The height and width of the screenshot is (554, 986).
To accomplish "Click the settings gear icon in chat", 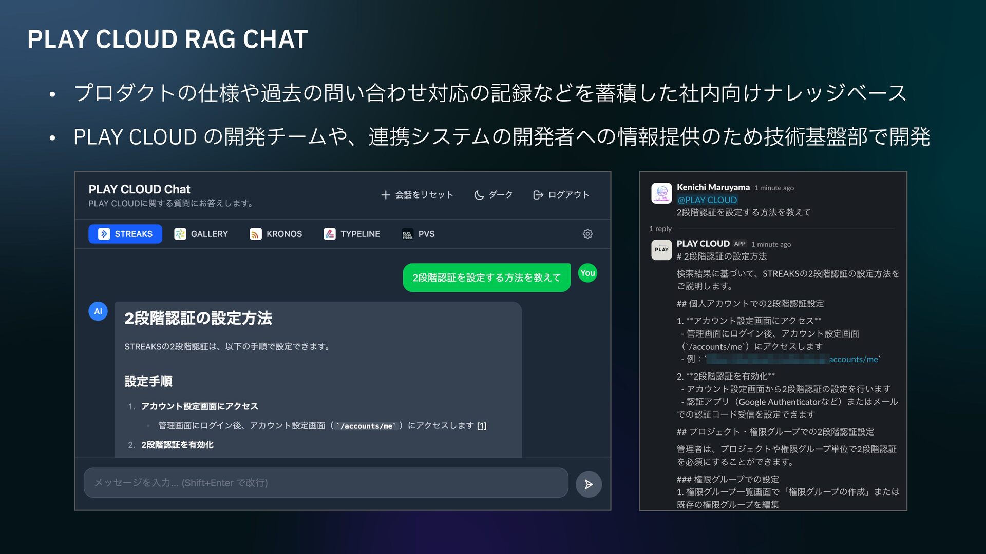I will click(x=587, y=234).
